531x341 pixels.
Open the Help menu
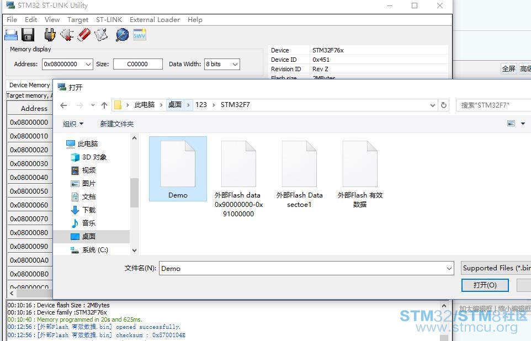[195, 20]
